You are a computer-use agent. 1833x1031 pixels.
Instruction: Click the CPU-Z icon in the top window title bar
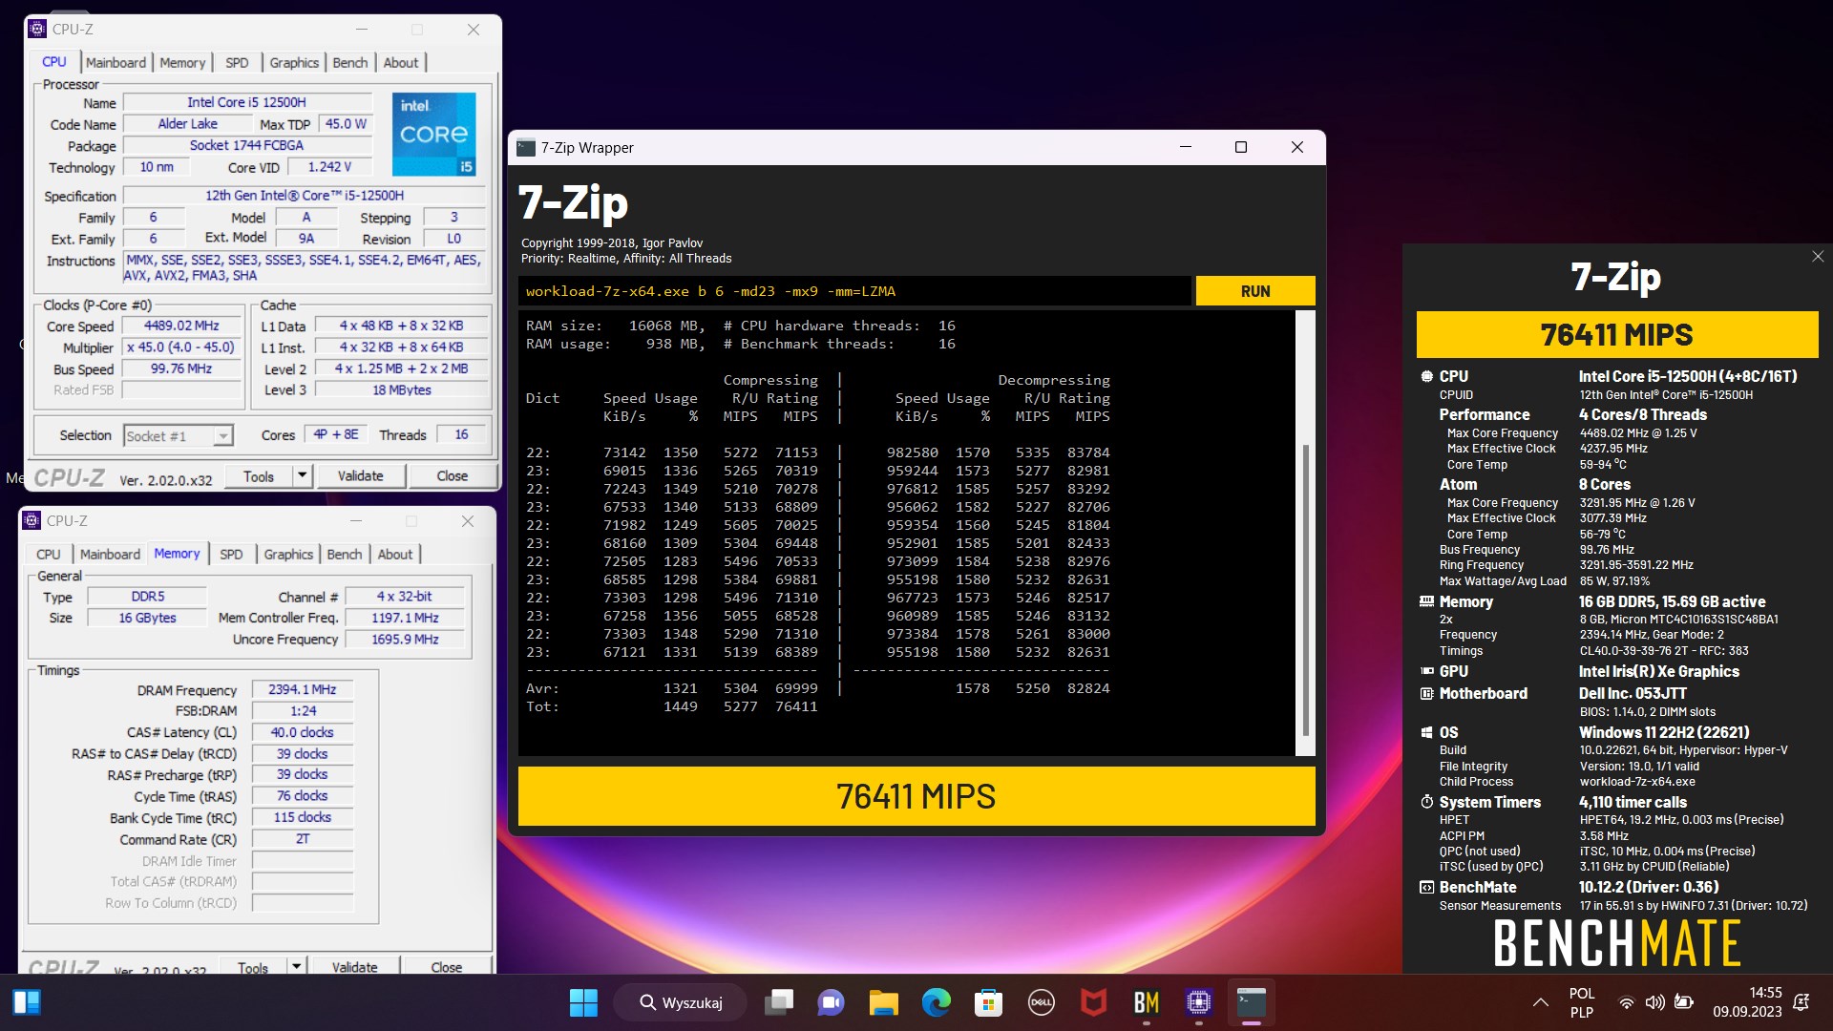37,30
